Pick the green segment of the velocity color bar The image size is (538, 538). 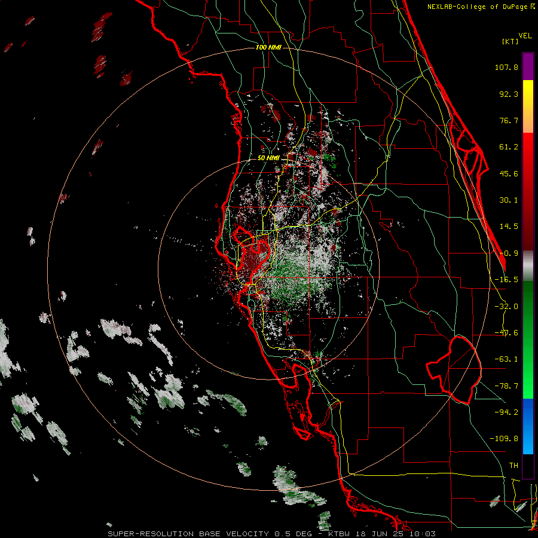click(528, 340)
